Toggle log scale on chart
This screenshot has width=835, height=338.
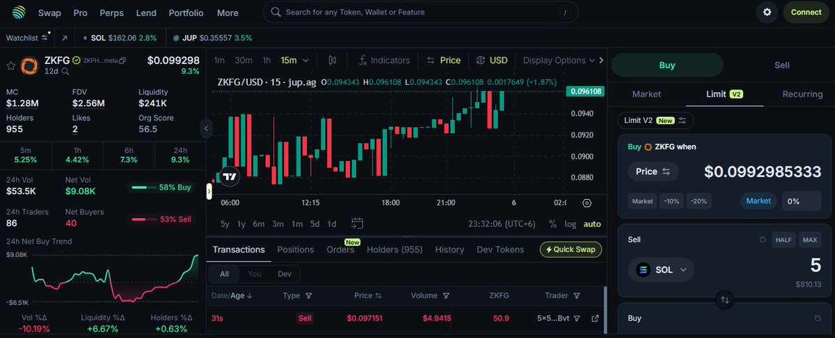(570, 223)
